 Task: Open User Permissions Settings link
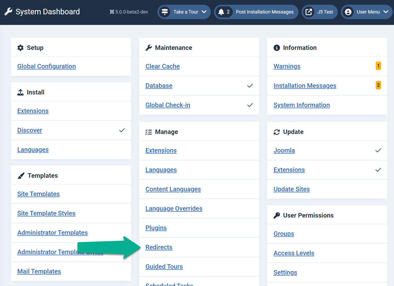285,272
